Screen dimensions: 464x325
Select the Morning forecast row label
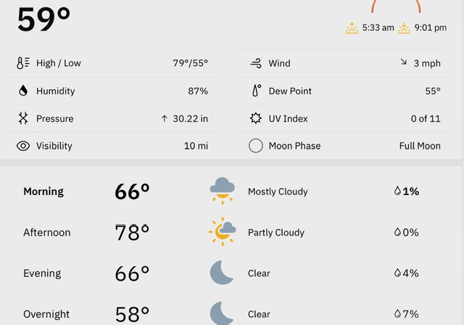[43, 192]
